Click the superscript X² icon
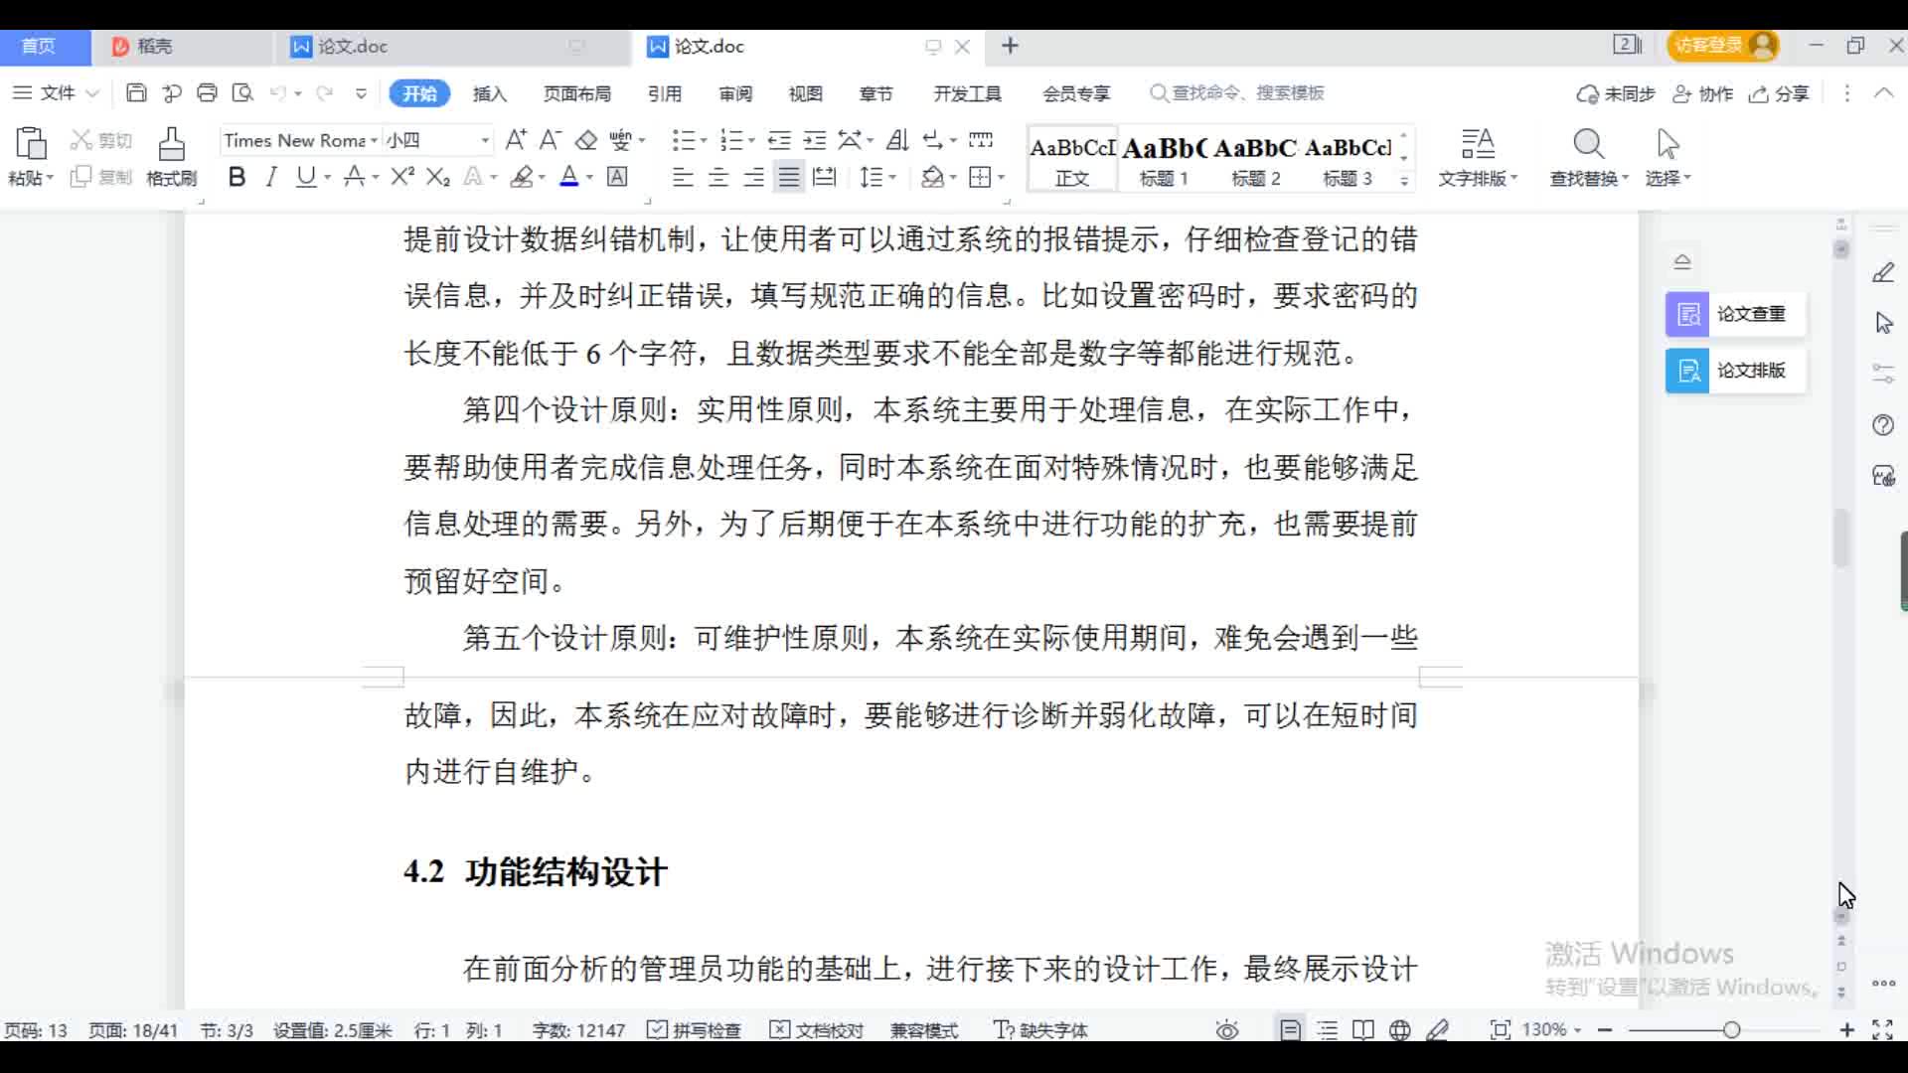1908x1073 pixels. (402, 177)
